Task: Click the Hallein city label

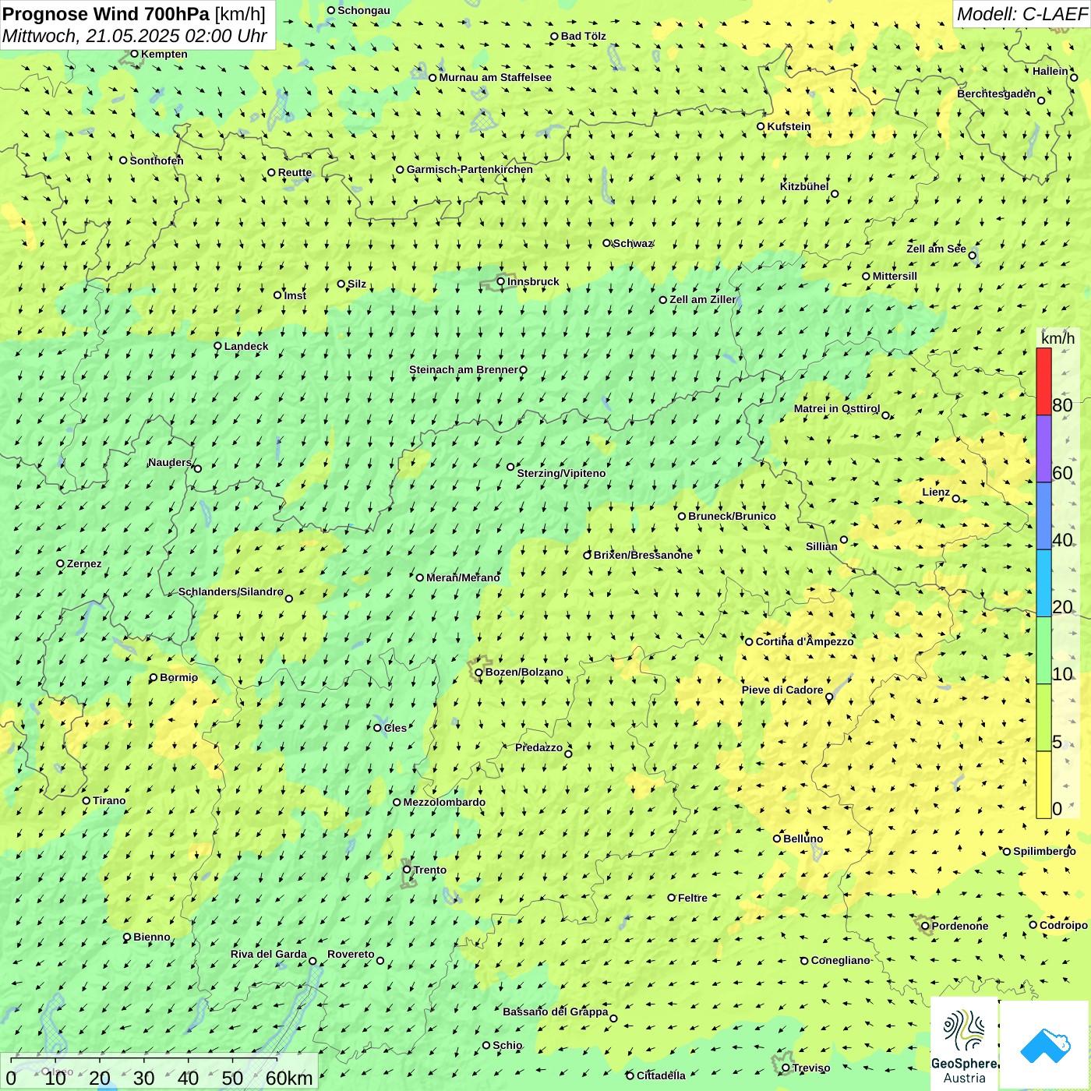Action: pos(1050,71)
